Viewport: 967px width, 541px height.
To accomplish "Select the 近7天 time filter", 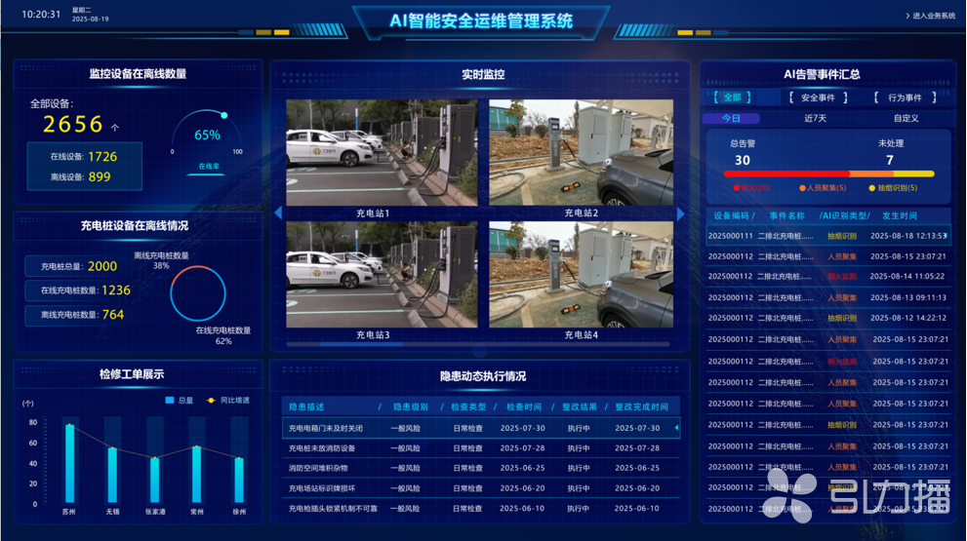I will click(x=815, y=118).
